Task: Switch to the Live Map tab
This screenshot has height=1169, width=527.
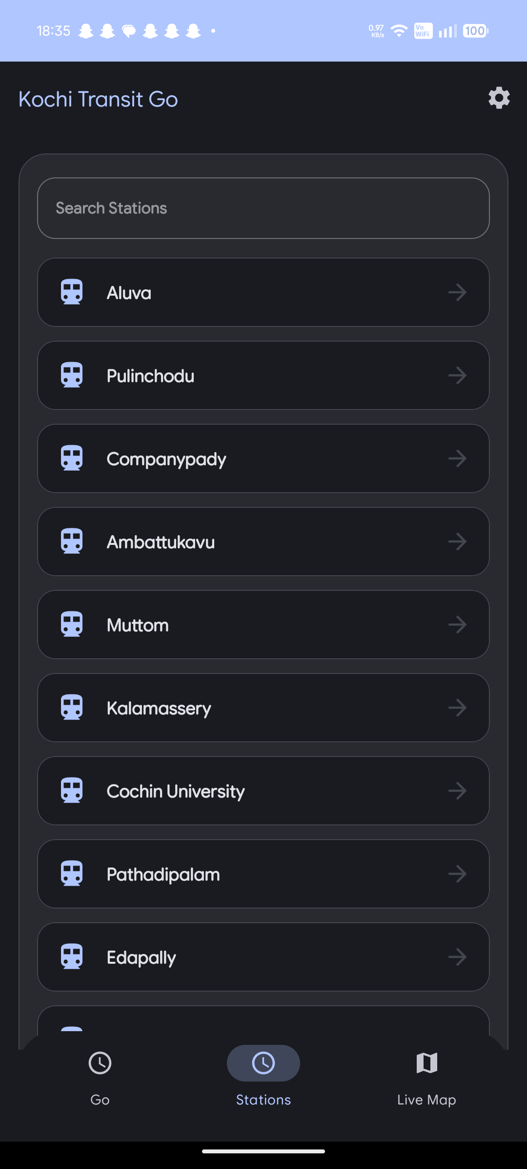Action: point(427,1076)
